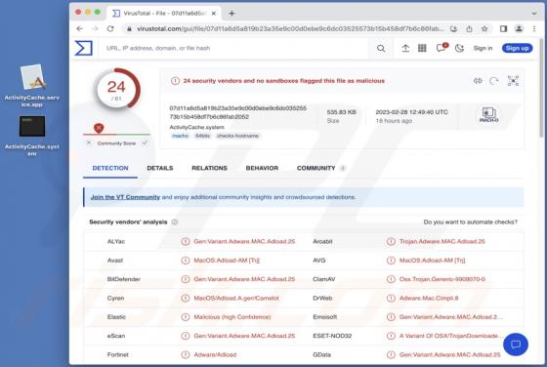Click the Mach-O file type icon

(x=488, y=114)
